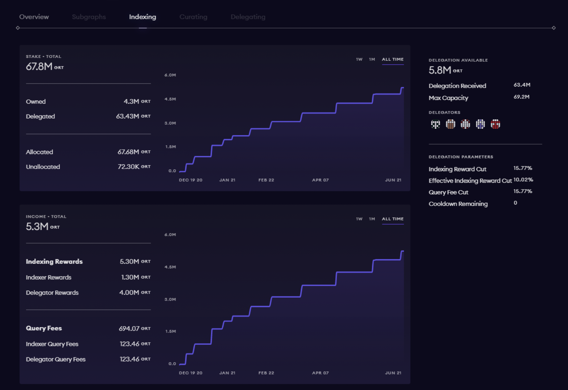Click the fifth red delegator avatar
568x390 pixels.
pyautogui.click(x=495, y=124)
